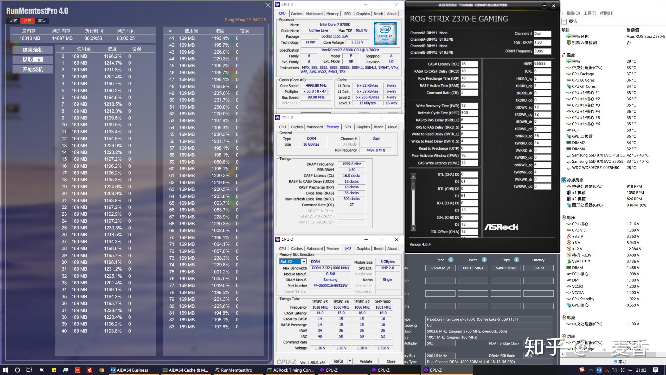
Task: Click the 60248 MB/s memory Read result
Action: tap(440, 268)
